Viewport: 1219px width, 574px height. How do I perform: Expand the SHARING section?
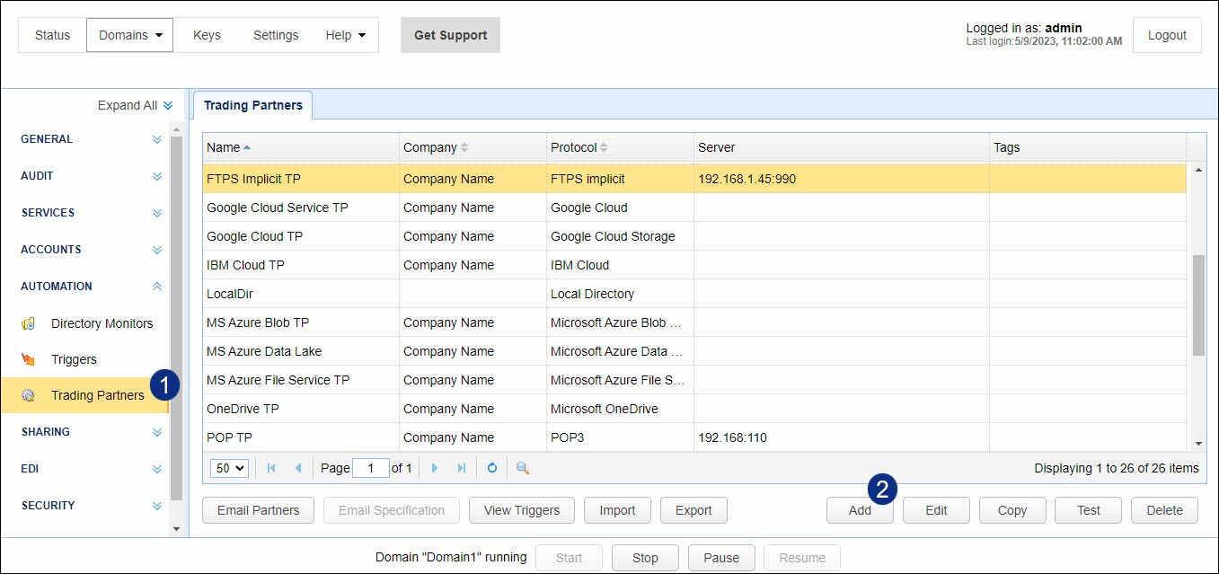click(x=157, y=432)
